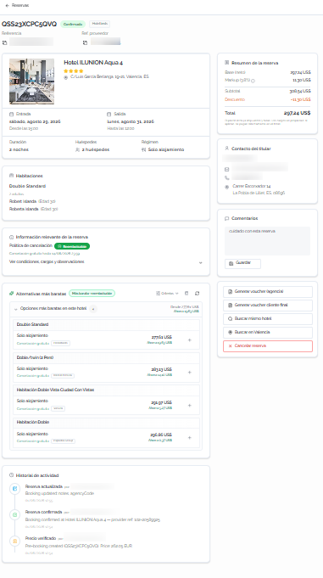
Task: Generate the agency voucher
Action: [x=268, y=292]
